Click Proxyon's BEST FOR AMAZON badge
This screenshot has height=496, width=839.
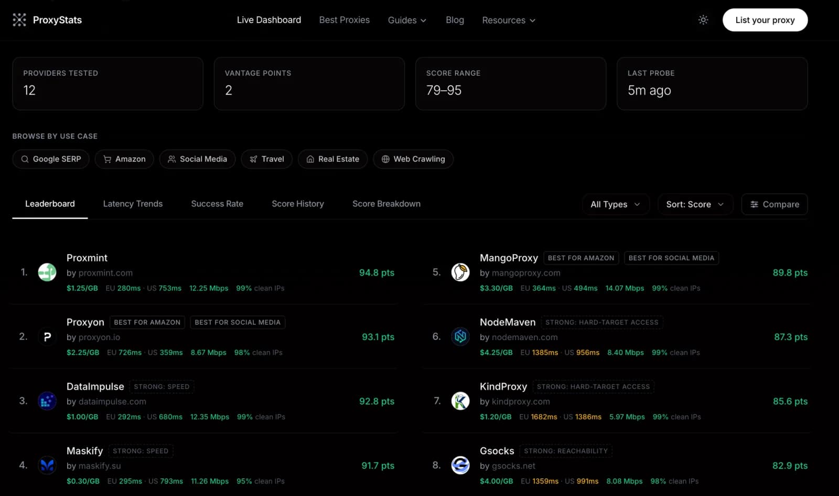[x=147, y=322]
